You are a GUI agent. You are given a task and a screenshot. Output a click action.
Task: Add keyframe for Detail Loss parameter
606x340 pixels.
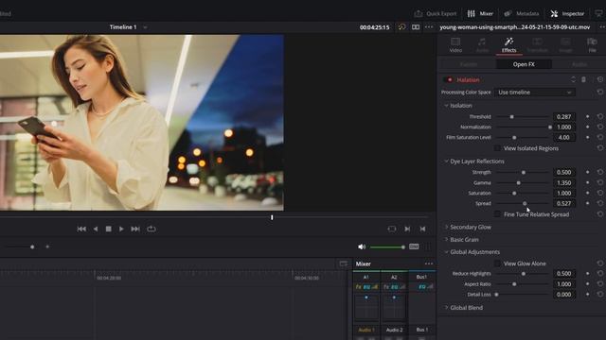587,294
